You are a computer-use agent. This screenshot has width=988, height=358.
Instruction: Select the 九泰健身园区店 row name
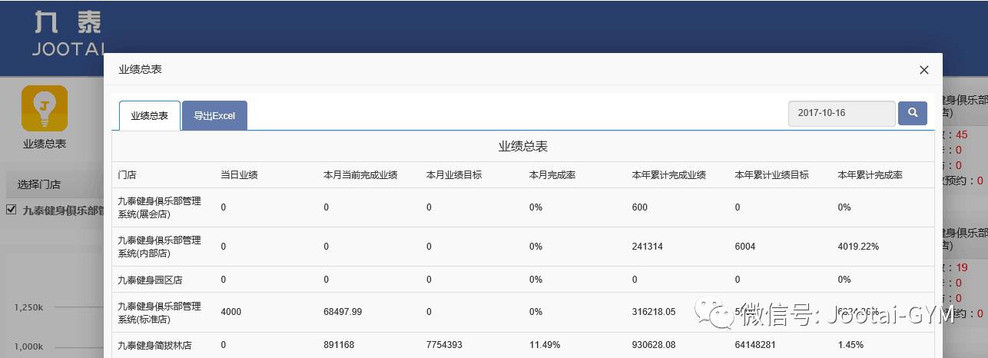click(x=150, y=280)
